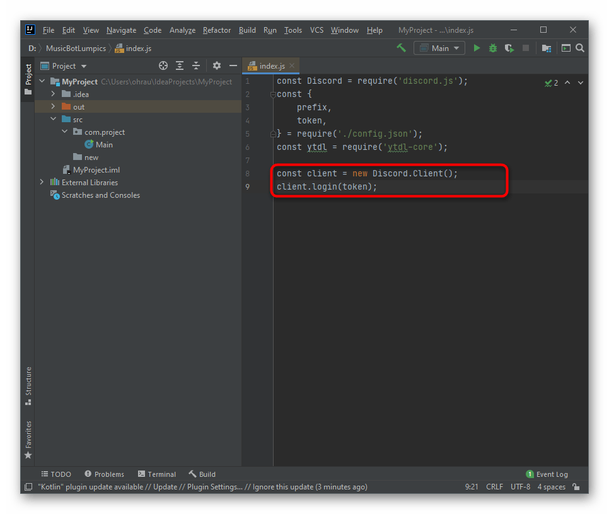Viewport: 609px width, 514px height.
Task: Change CRLF line separator in status bar
Action: [x=494, y=487]
